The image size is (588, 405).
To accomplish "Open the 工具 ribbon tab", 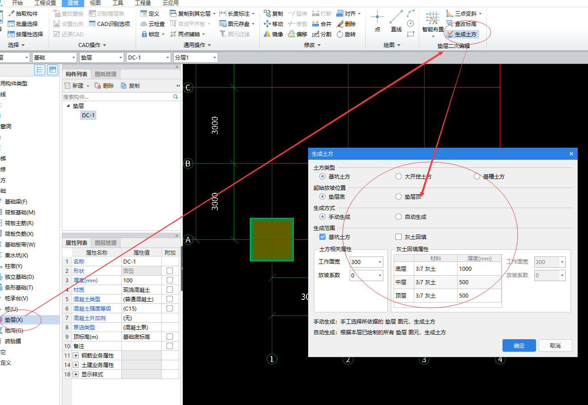I will pos(118,3).
